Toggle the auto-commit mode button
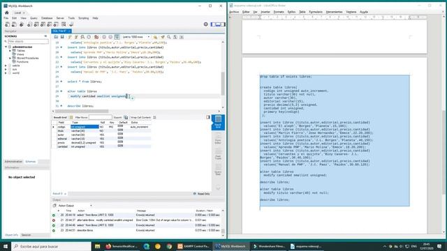This screenshot has height=251, width=447. coord(117,37)
